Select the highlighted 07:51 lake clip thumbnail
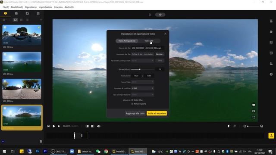This screenshot has width=276, height=155. coord(22,116)
